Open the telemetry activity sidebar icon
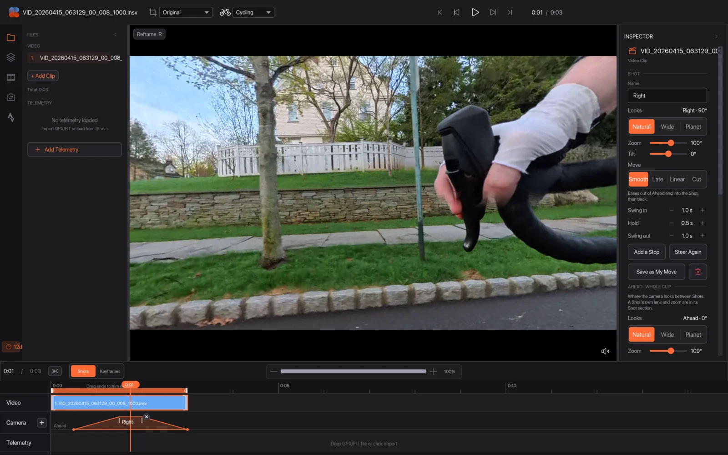This screenshot has height=455, width=728. tap(11, 117)
